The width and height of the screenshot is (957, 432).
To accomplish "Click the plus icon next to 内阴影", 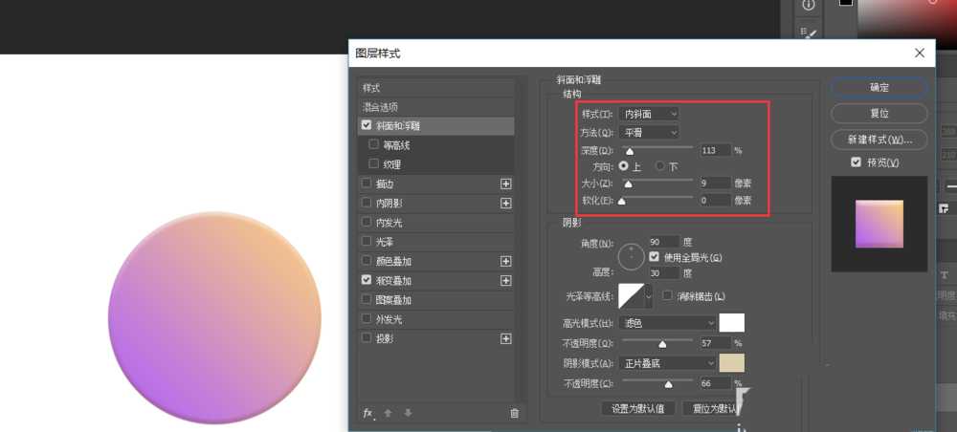I will pyautogui.click(x=506, y=203).
